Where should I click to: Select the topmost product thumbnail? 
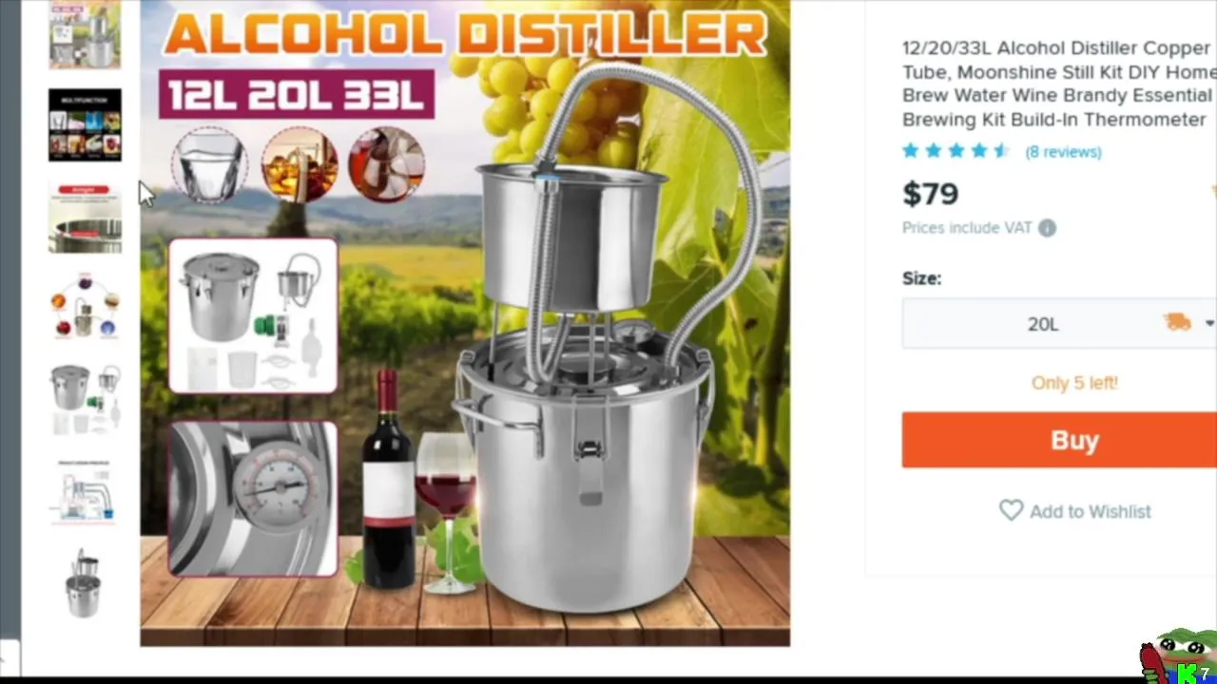coord(85,34)
